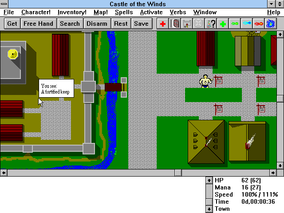
Task: Click the Mana value 16 (27)
Action: [x=251, y=187]
